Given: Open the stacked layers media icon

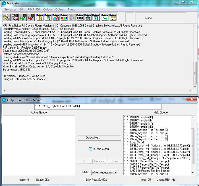Looking at the screenshot, I should 88,18.
